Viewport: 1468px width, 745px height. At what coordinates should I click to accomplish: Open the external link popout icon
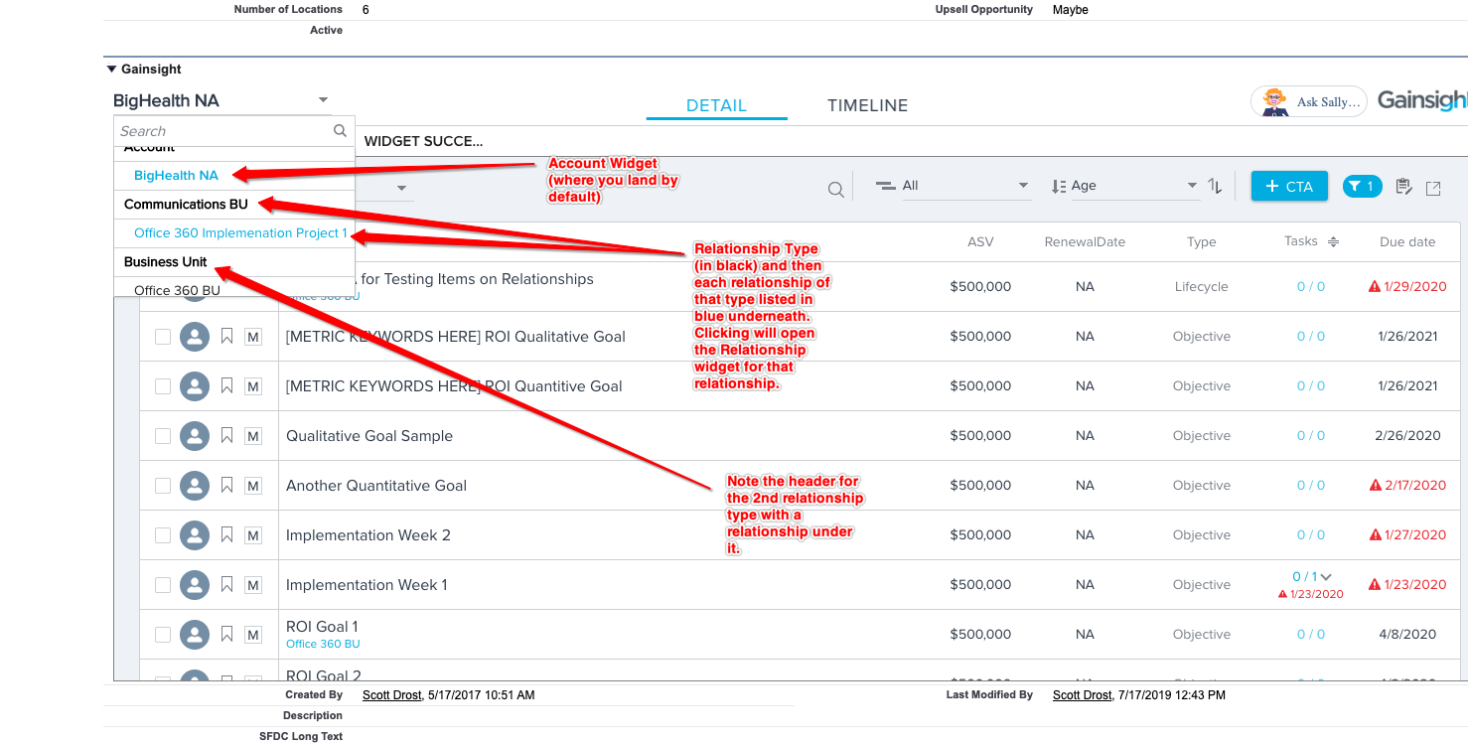click(x=1432, y=188)
